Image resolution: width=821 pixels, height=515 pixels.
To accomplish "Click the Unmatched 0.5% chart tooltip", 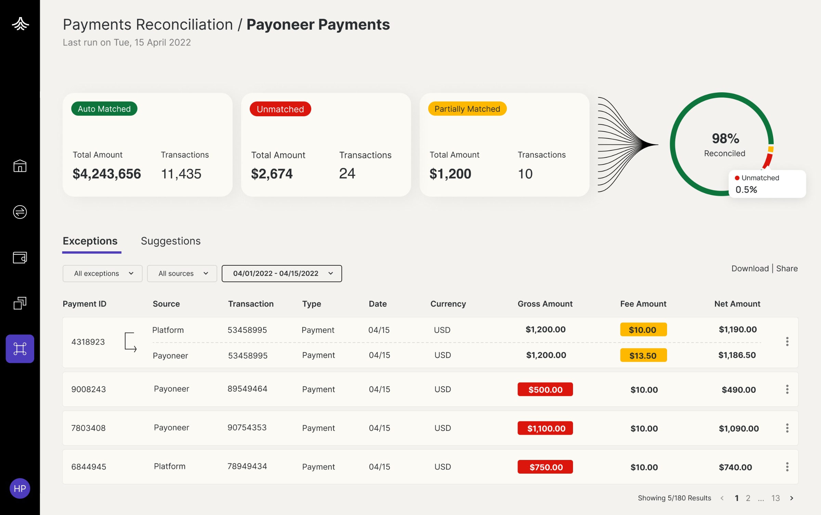I will [x=767, y=184].
